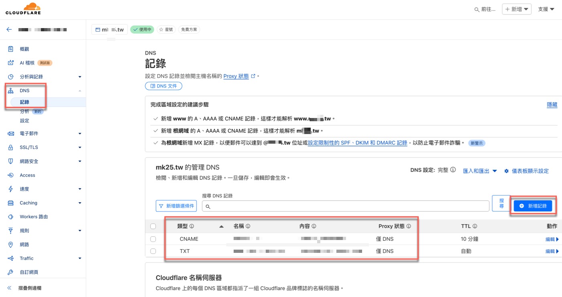
Task: Click 編輯 for the CNAME record
Action: pyautogui.click(x=552, y=239)
